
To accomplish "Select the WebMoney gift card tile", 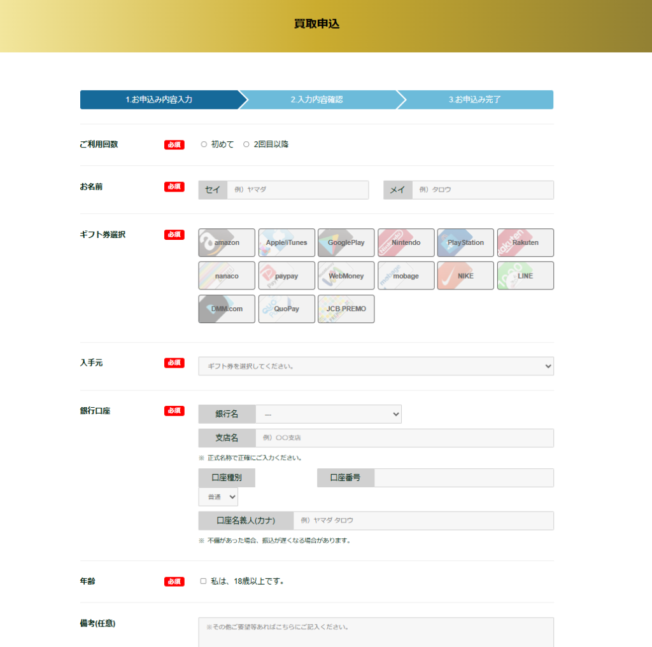I will [346, 275].
